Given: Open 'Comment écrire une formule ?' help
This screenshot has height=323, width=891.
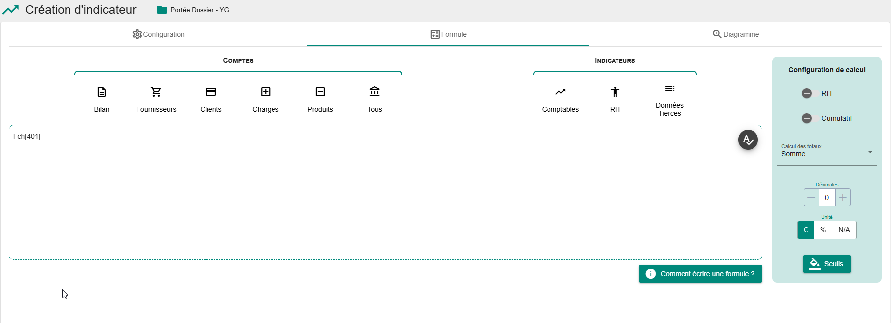Looking at the screenshot, I should [x=700, y=274].
